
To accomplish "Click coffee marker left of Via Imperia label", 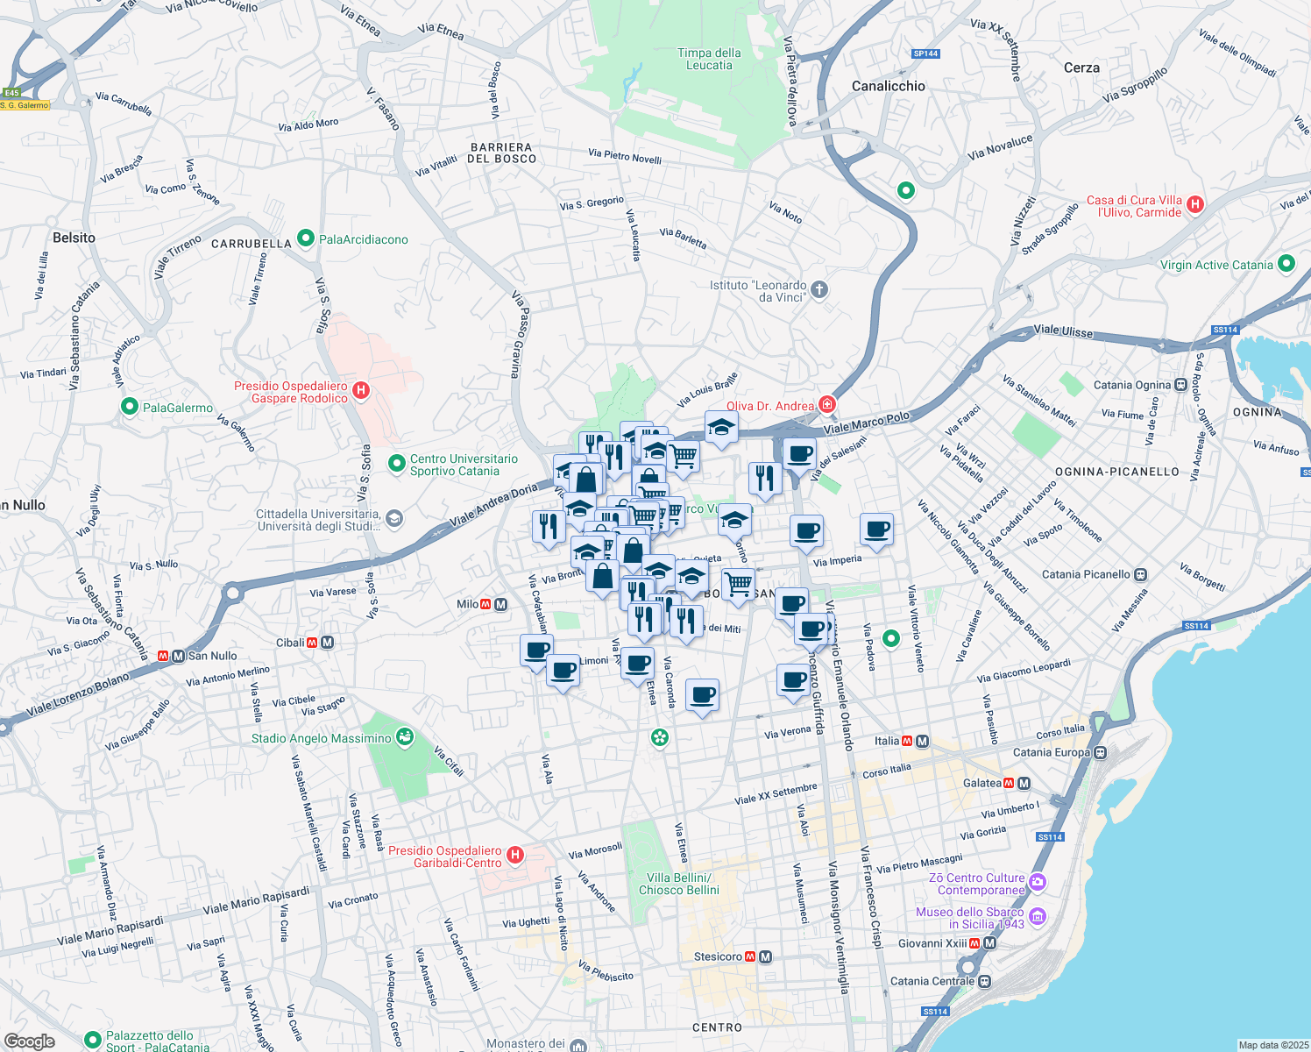I will pyautogui.click(x=806, y=534).
